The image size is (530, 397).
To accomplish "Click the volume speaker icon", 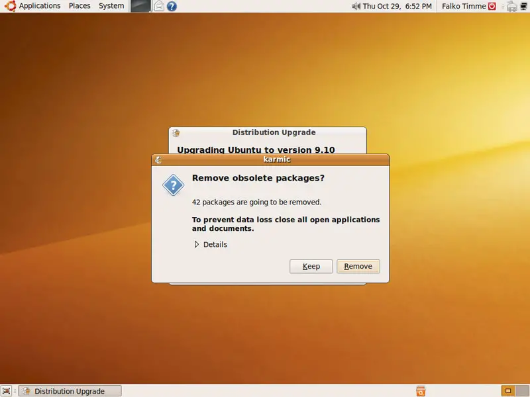I will click(356, 6).
